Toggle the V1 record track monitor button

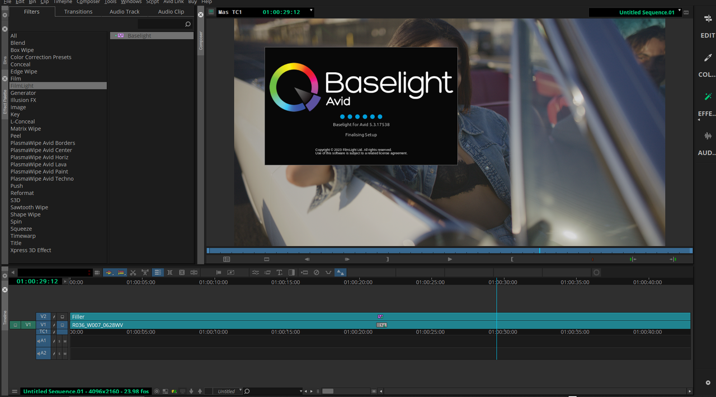pos(62,325)
